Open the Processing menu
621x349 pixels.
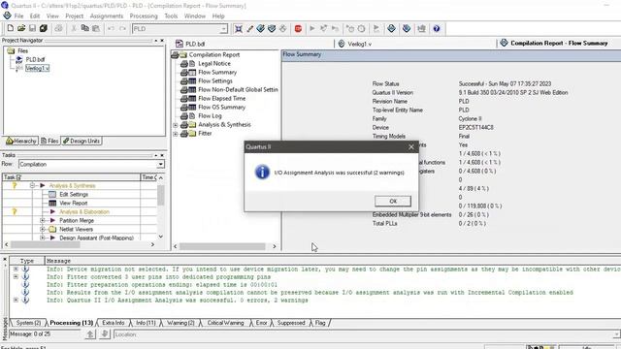coord(144,16)
